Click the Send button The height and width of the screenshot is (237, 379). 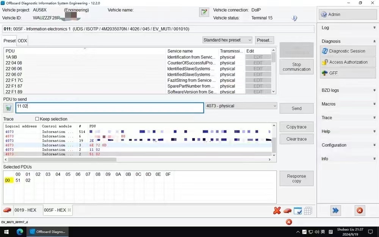pos(297,108)
